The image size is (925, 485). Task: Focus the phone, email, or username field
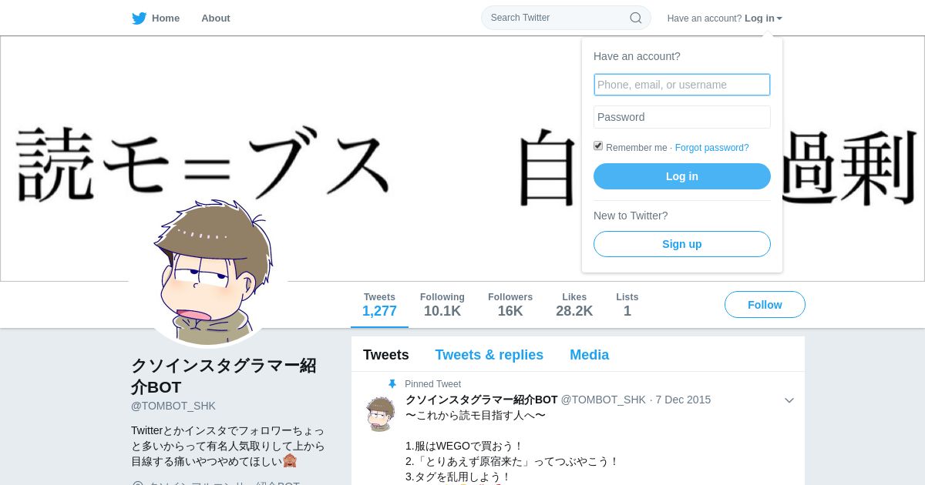click(x=682, y=85)
